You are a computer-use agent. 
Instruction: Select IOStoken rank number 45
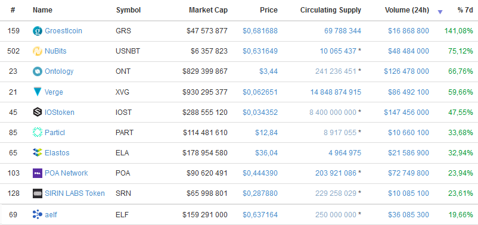click(x=13, y=112)
